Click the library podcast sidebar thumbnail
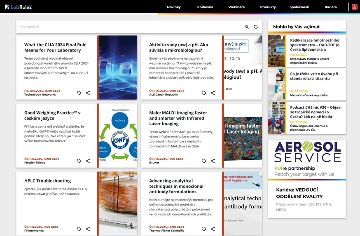Viewport: 360px width, 236px height. (276, 118)
